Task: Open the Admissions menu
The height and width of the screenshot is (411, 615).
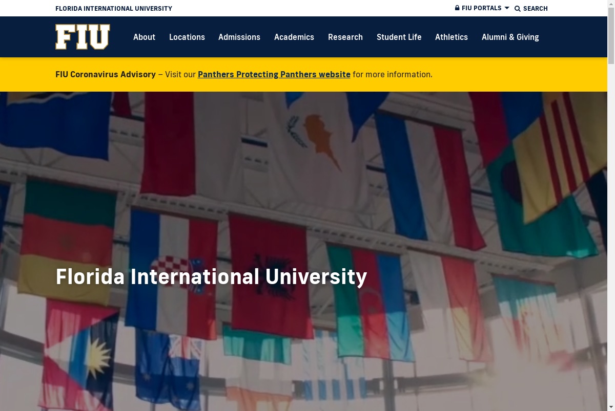Action: [239, 37]
